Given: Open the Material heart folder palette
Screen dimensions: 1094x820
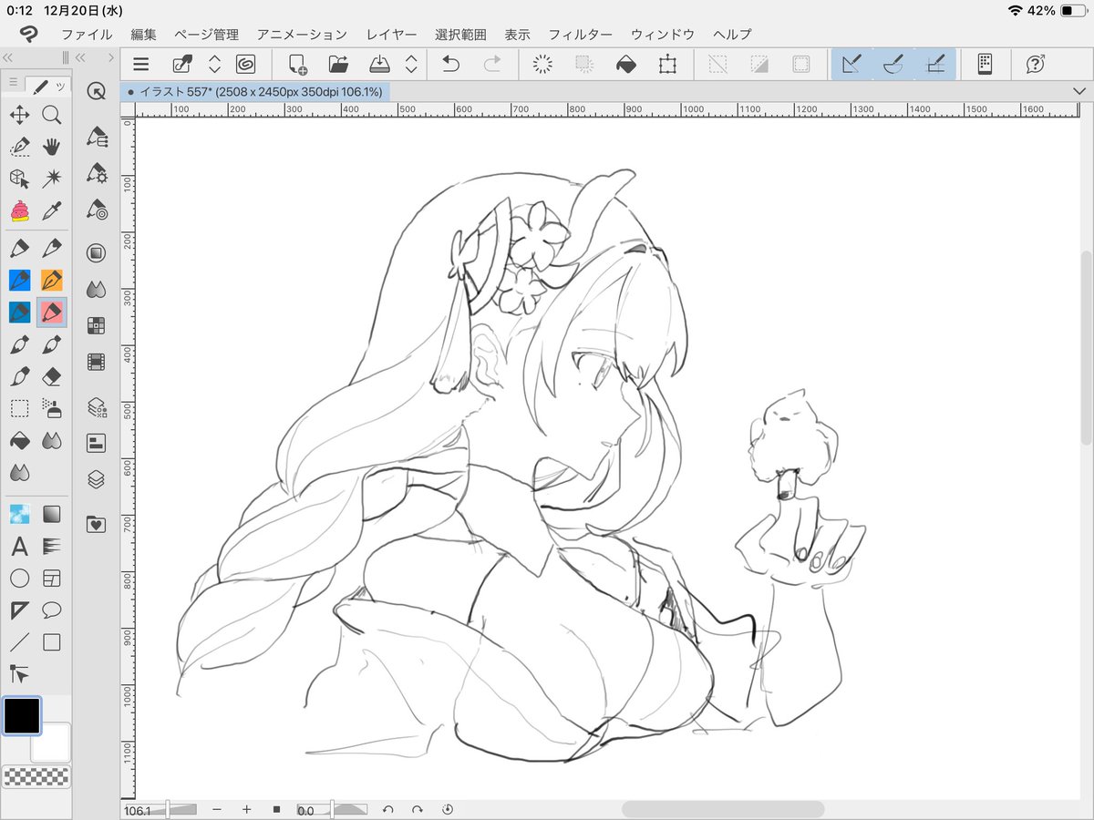Looking at the screenshot, I should [97, 524].
